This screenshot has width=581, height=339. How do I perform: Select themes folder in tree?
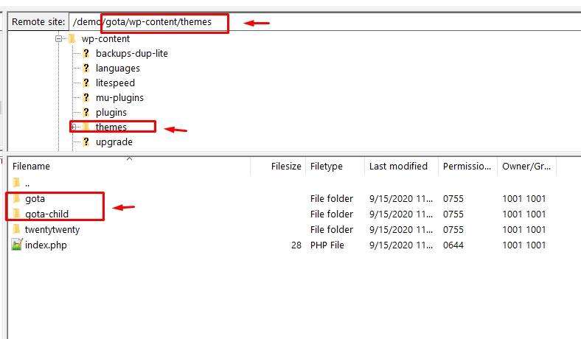click(x=111, y=127)
